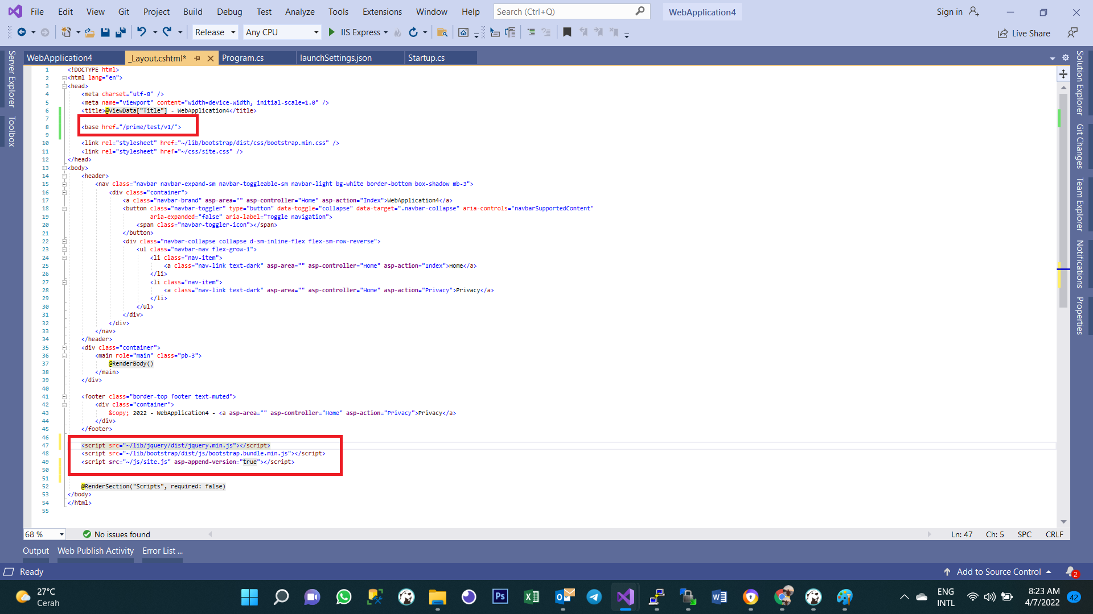Click the Undo arrow icon
Viewport: 1093px width, 614px height.
pyautogui.click(x=141, y=32)
